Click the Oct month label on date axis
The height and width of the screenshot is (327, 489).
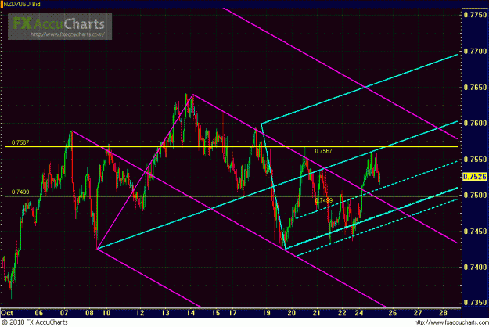coord(6,313)
